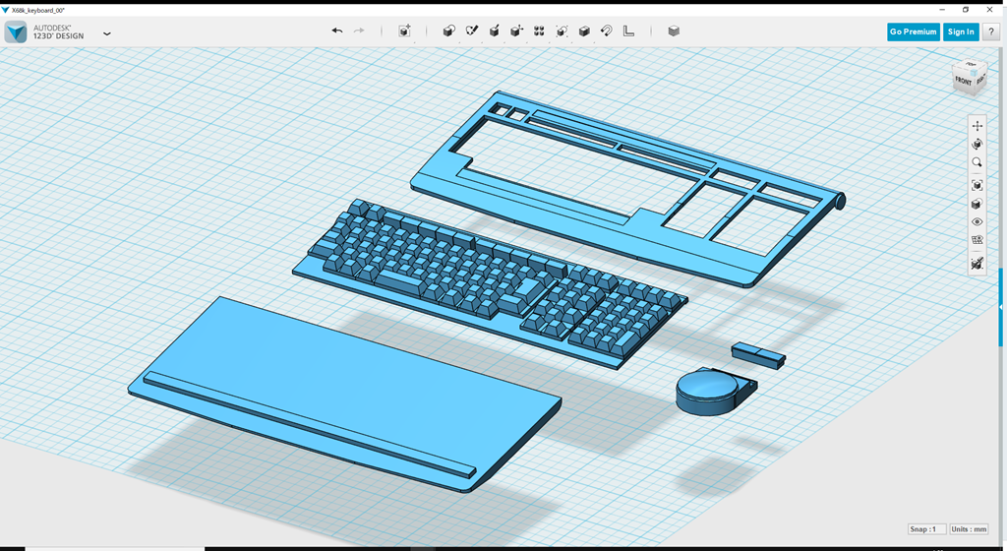
Task: Toggle grid visibility in navigation bar
Action: click(x=977, y=240)
